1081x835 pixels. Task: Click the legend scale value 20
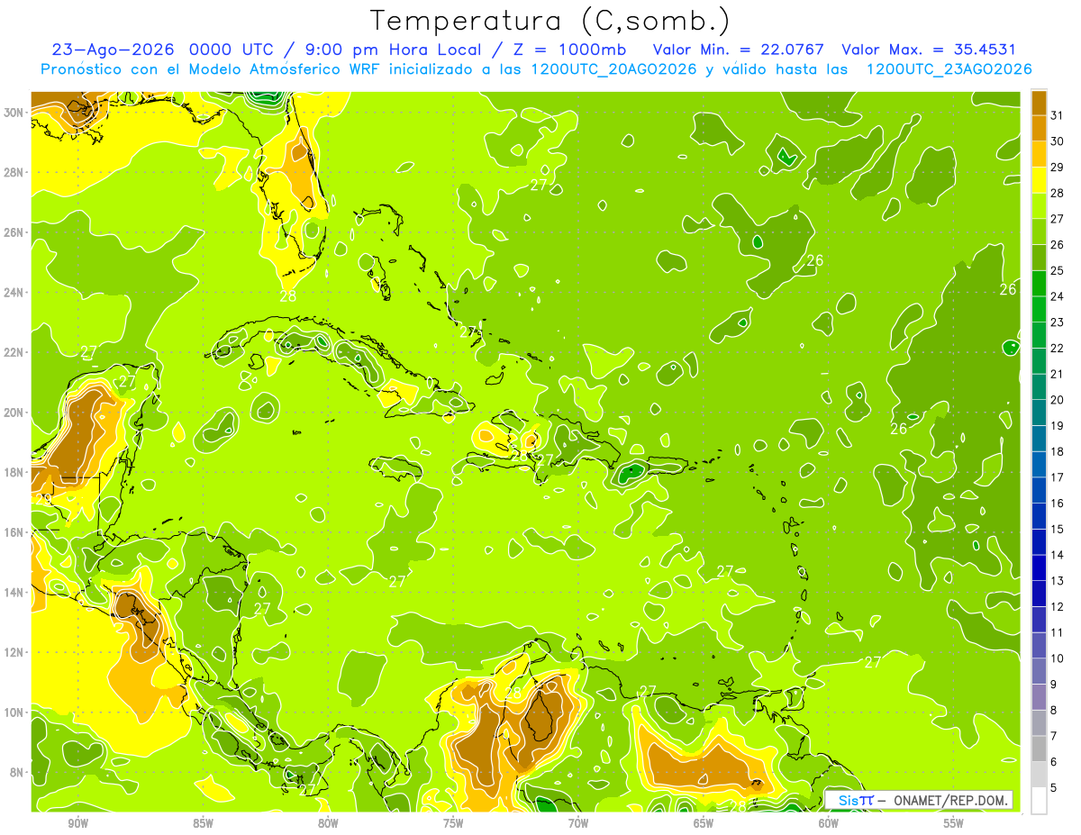1058,399
